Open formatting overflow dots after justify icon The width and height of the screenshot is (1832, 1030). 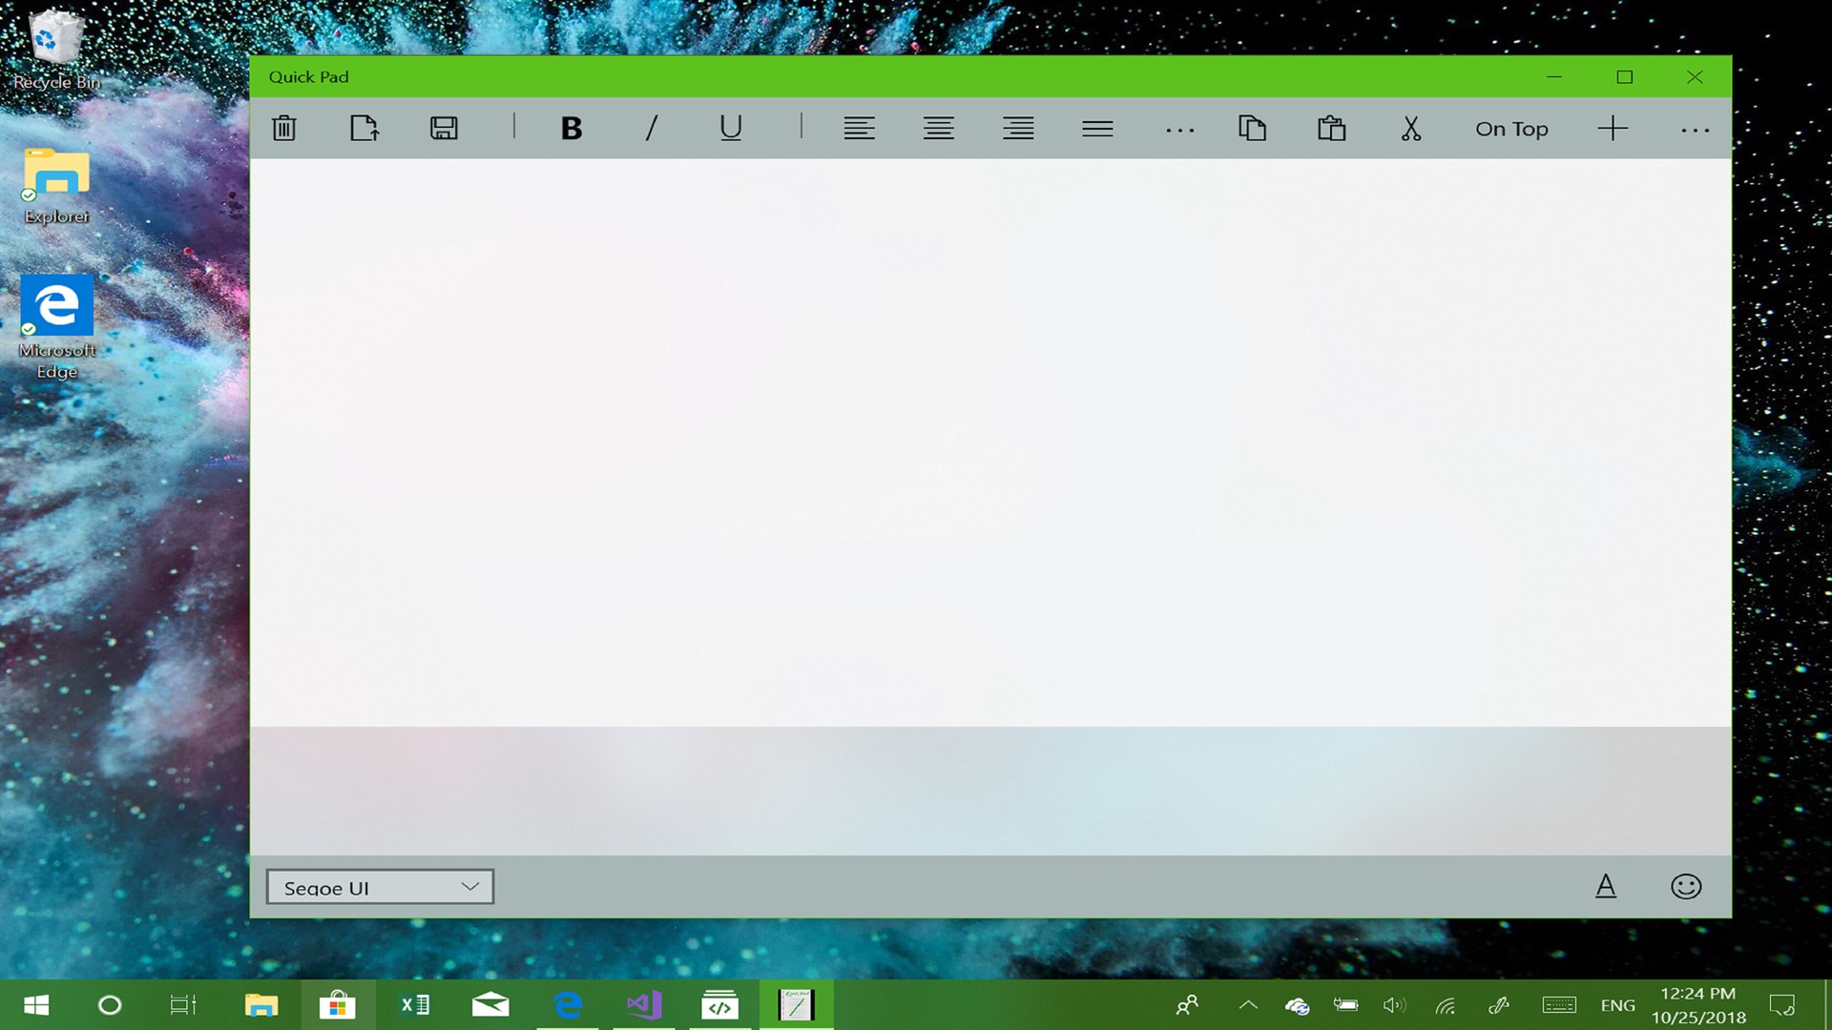[x=1179, y=130]
